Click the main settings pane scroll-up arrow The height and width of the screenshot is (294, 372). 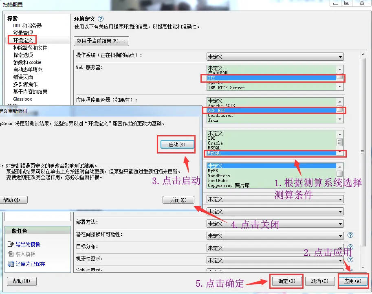363,54
